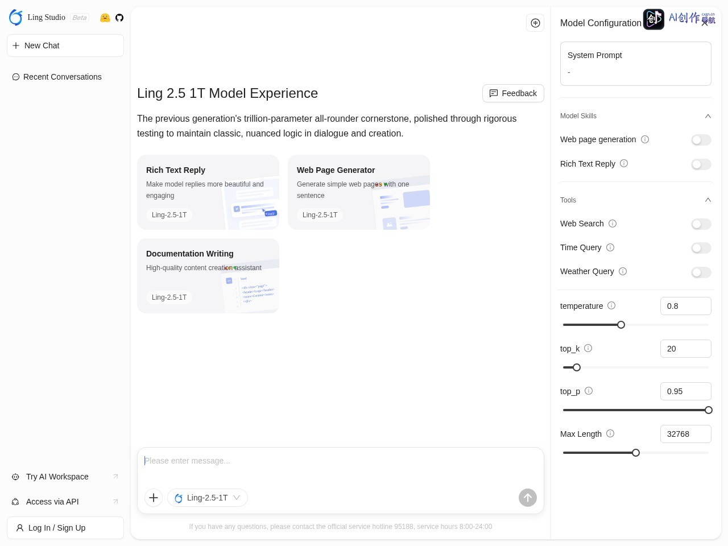The height and width of the screenshot is (546, 728).
Task: Click the Max Length value field
Action: (686, 434)
